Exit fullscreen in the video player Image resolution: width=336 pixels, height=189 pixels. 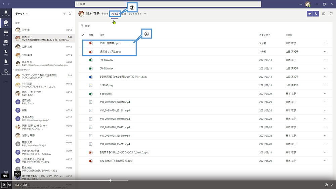coord(332,185)
